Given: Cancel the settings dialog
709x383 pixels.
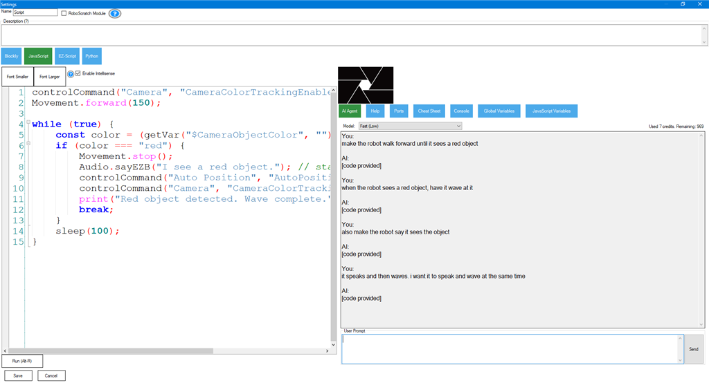Looking at the screenshot, I should click(51, 376).
